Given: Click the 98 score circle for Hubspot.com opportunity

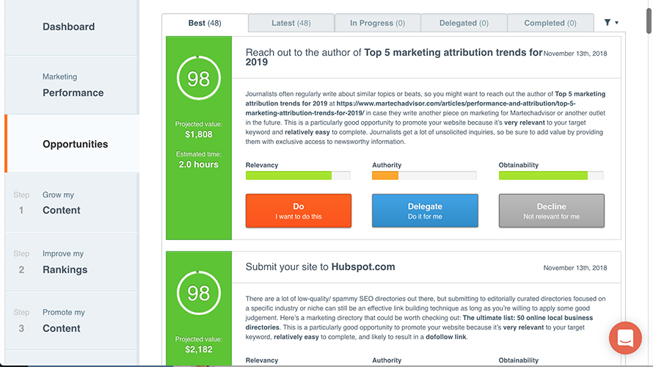Looking at the screenshot, I should [x=198, y=293].
